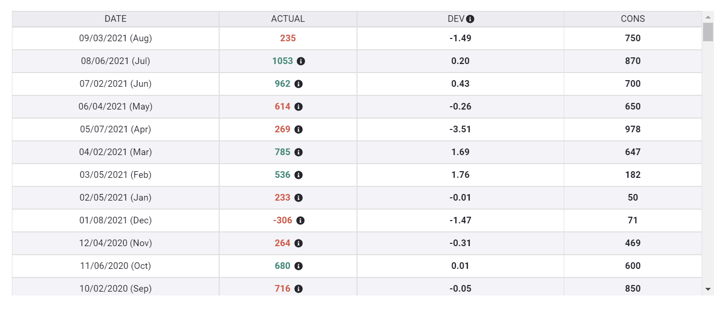
Task: Click info icon beside the 536 actual value
Action: [x=299, y=175]
